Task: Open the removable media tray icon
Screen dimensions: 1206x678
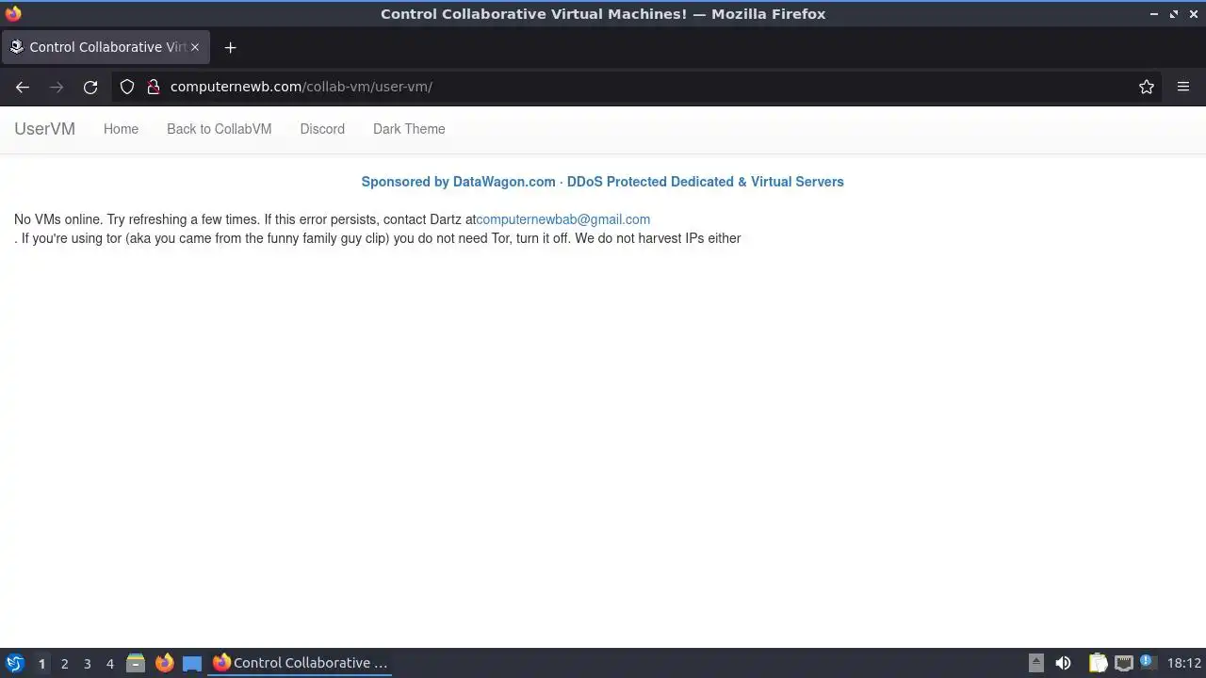Action: (1035, 663)
